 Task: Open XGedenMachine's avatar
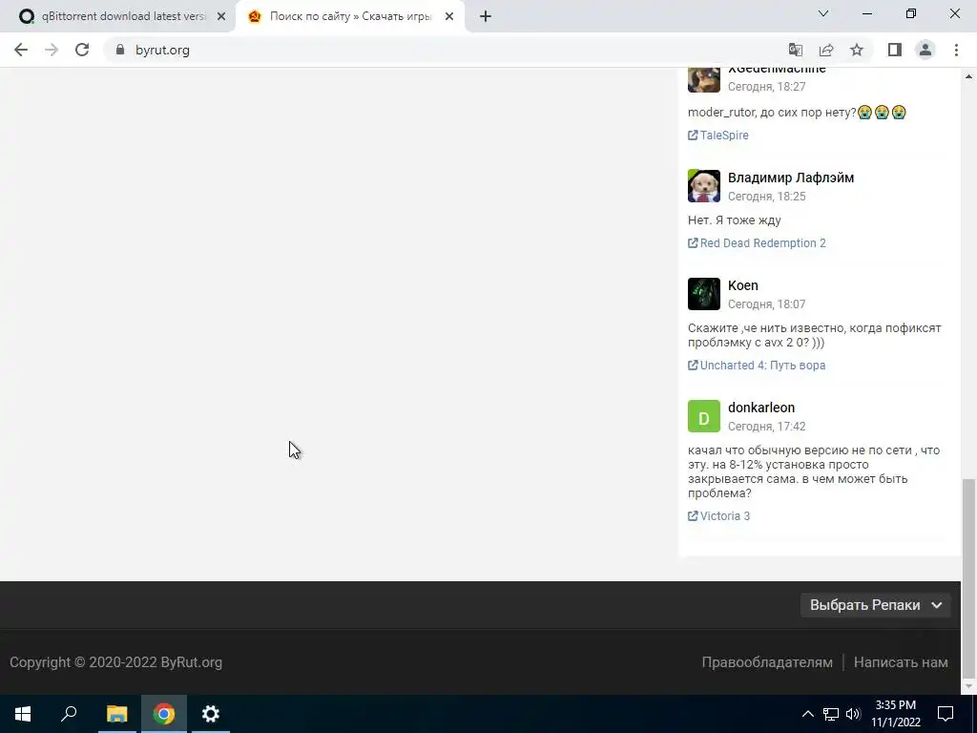coord(703,80)
